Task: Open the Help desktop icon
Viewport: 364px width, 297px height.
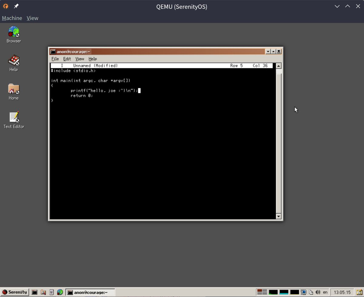Action: pos(14,63)
